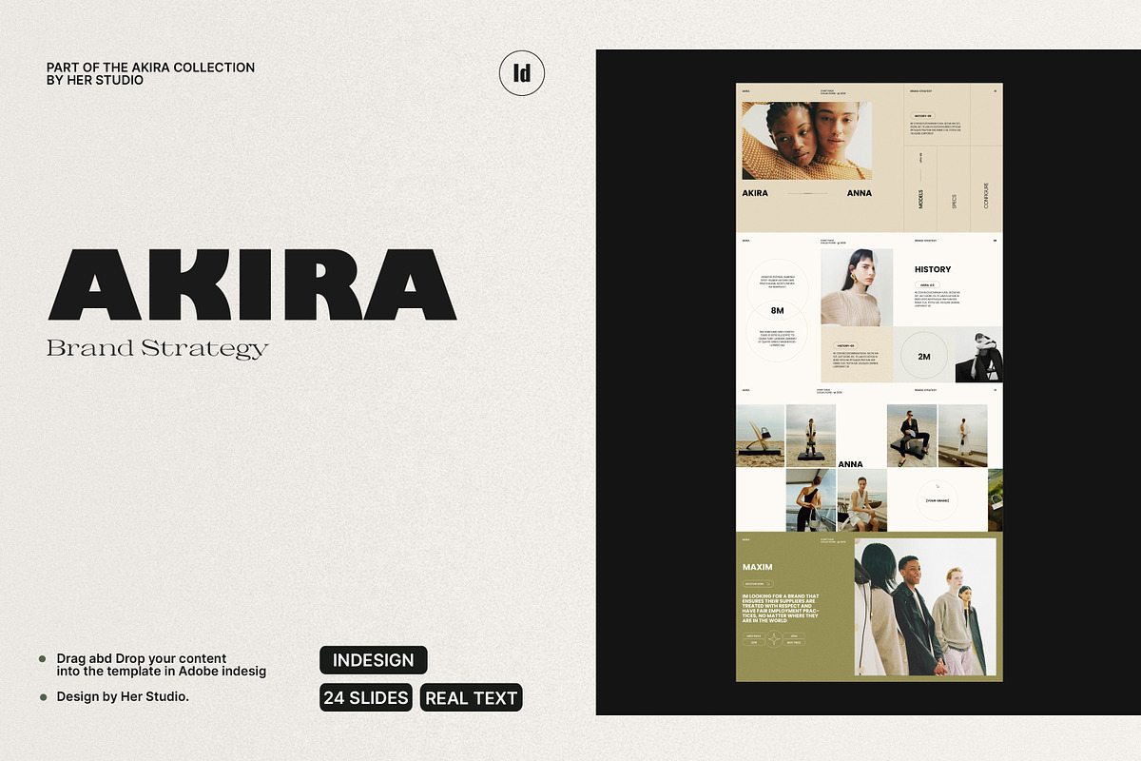The height and width of the screenshot is (761, 1141).
Task: Click the green bullet before "Design by Her Studio"
Action: (42, 697)
